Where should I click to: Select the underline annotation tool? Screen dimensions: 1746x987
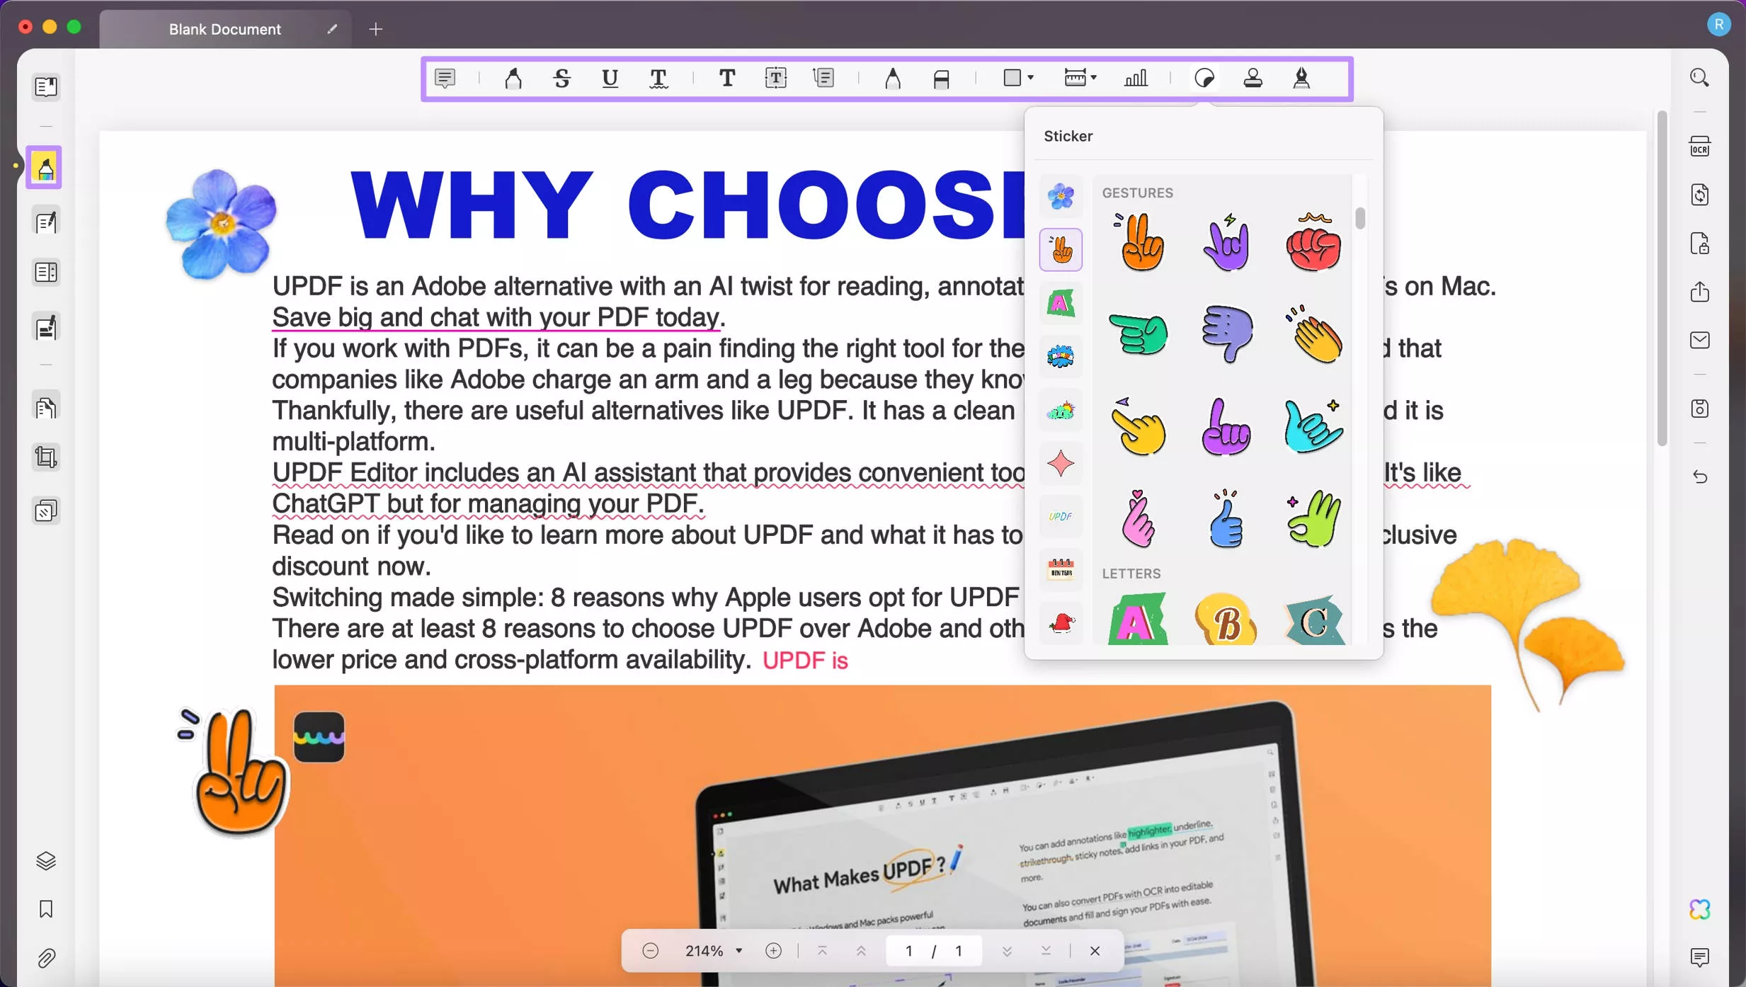coord(610,79)
